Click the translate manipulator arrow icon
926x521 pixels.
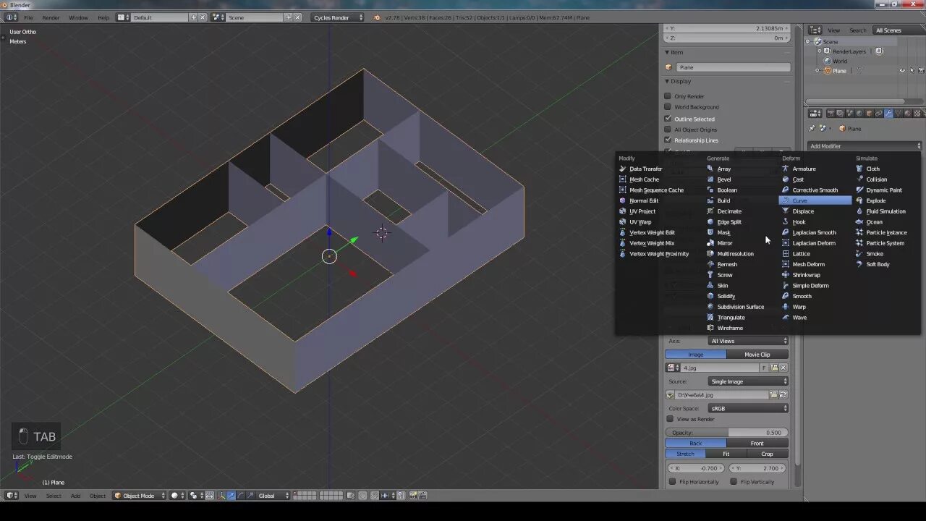(231, 496)
